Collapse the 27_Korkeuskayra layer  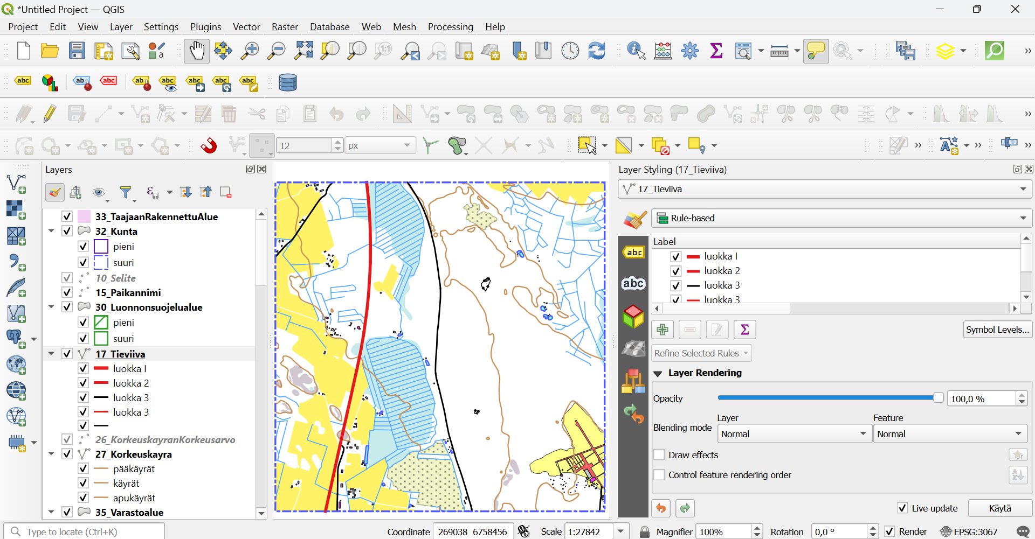[51, 454]
